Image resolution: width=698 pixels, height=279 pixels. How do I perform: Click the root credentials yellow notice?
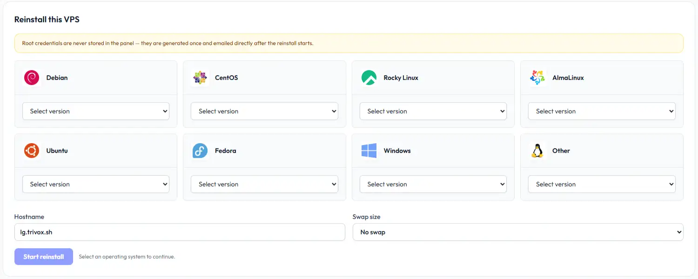349,43
